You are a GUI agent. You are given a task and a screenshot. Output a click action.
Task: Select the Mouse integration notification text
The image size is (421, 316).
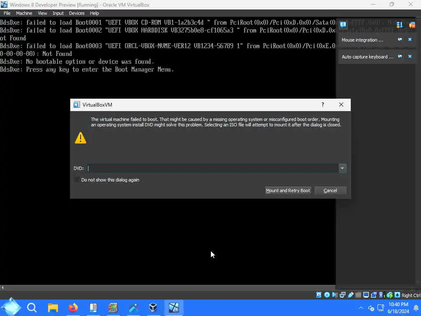tap(362, 40)
